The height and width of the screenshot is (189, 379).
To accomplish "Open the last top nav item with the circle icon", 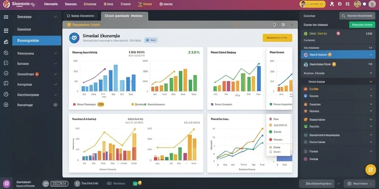I will 166,4.
